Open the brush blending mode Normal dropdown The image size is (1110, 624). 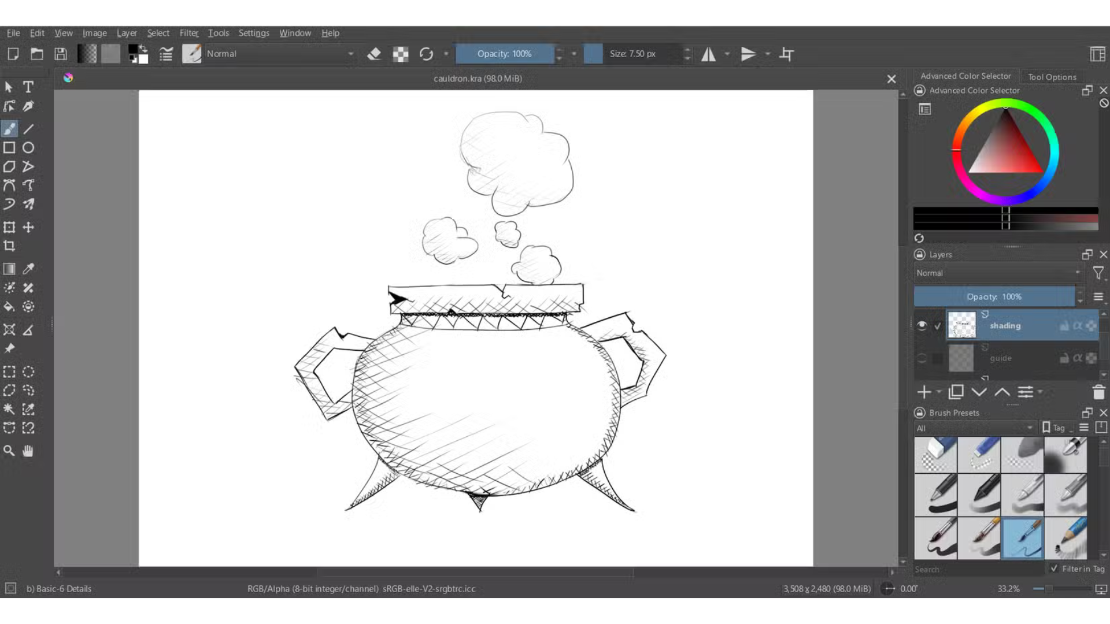coord(280,54)
